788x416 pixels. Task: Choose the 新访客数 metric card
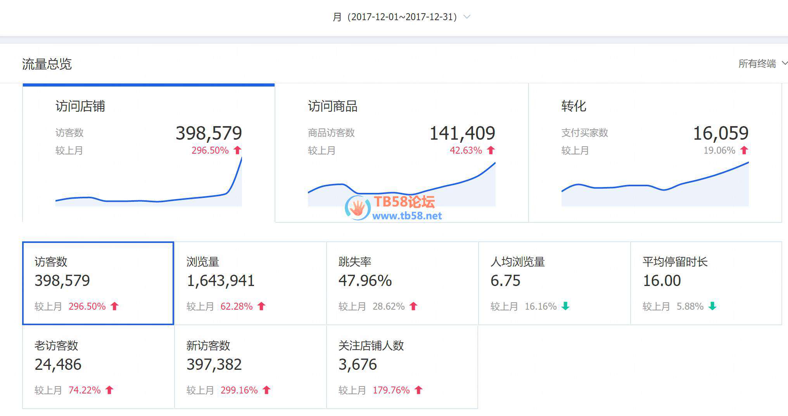click(250, 367)
